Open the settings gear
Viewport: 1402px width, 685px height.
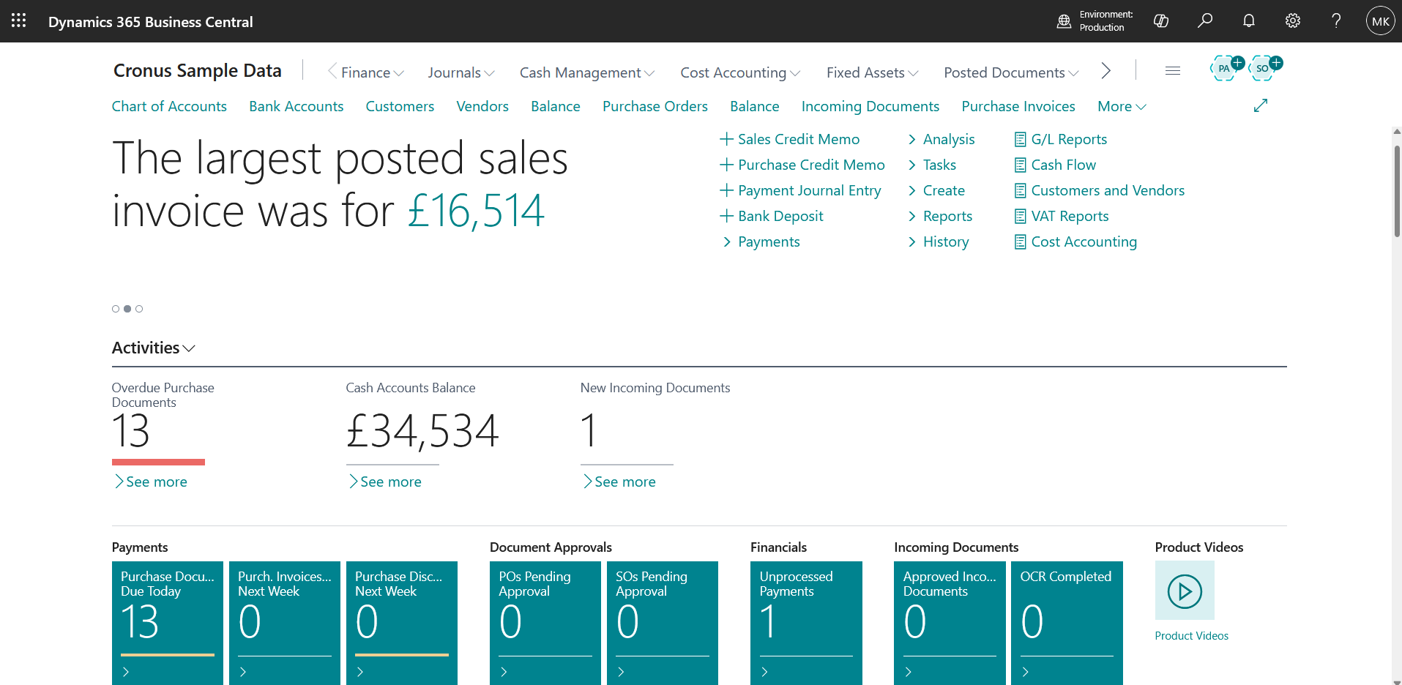(1292, 21)
